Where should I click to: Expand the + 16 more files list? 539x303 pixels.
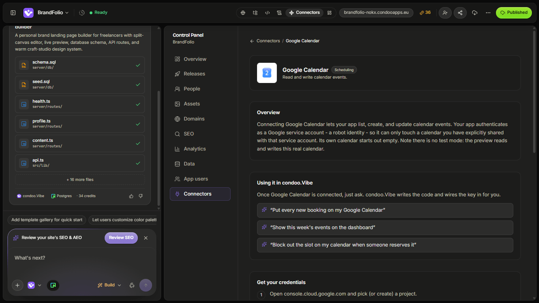80,180
